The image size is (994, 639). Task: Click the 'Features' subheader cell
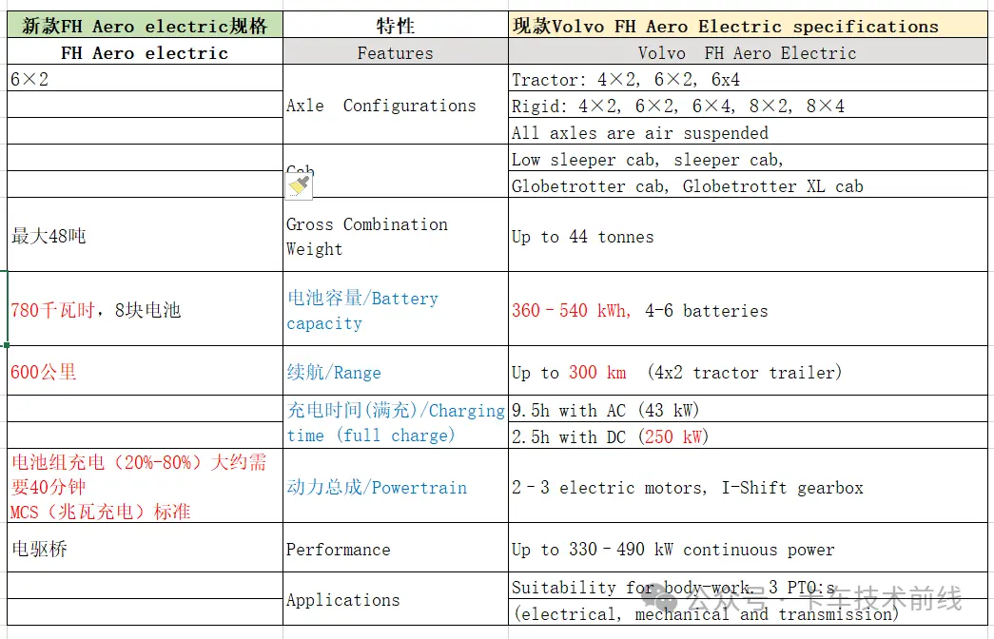396,52
